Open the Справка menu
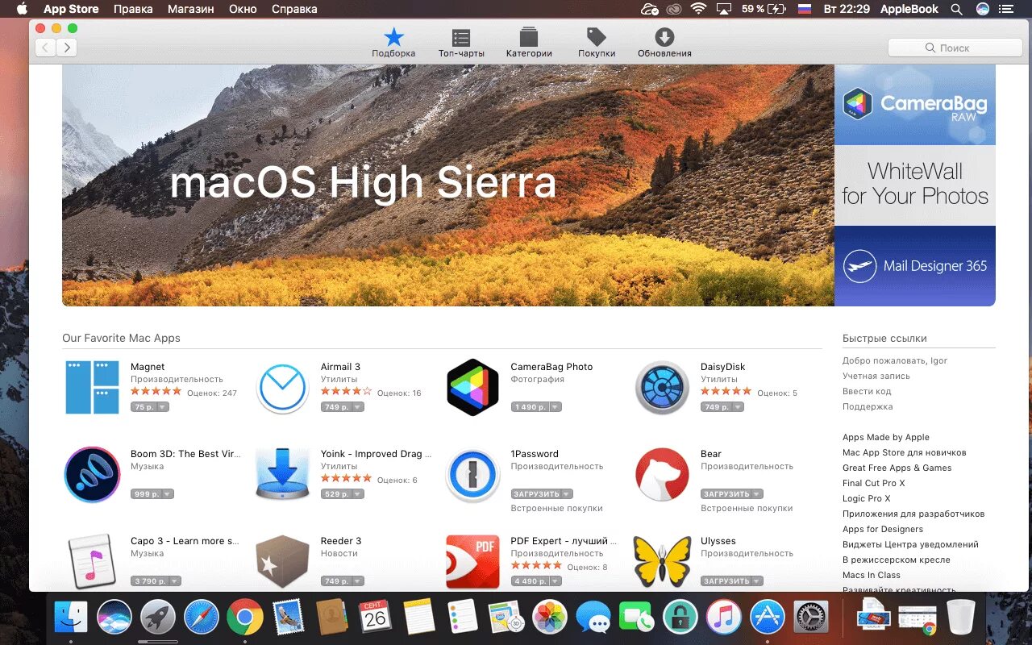1032x645 pixels. (x=294, y=9)
